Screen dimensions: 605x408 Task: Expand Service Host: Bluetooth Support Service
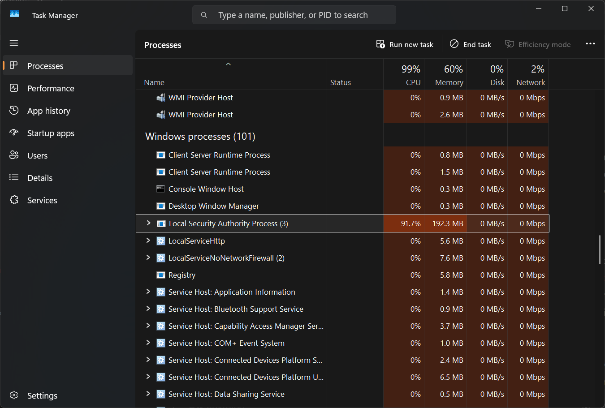tap(148, 309)
